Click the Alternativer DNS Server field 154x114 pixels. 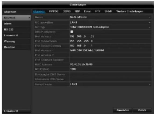coord(110,79)
